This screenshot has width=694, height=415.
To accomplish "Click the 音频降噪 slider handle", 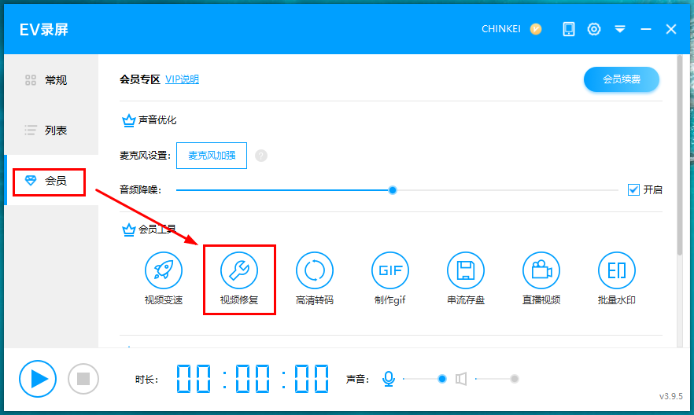I will (393, 189).
